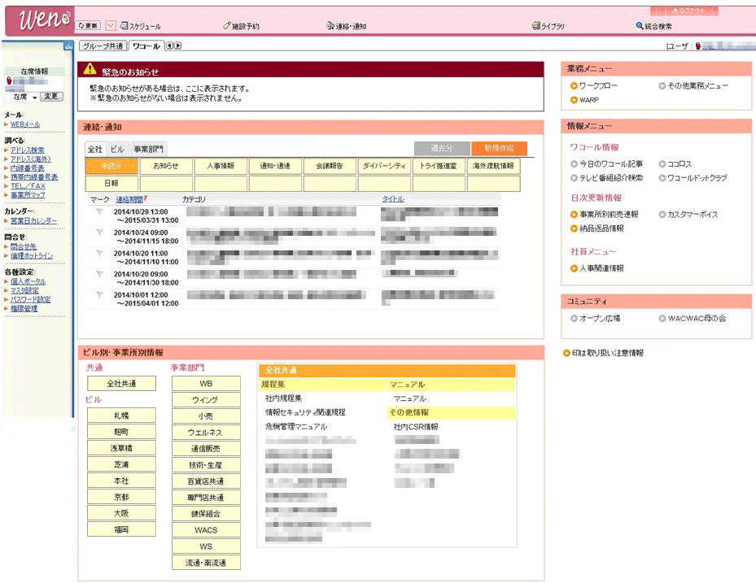
Task: Click the 全社共通 button under 共通
Action: [x=121, y=384]
